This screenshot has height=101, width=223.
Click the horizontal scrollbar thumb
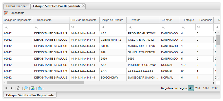[x=45, y=83]
